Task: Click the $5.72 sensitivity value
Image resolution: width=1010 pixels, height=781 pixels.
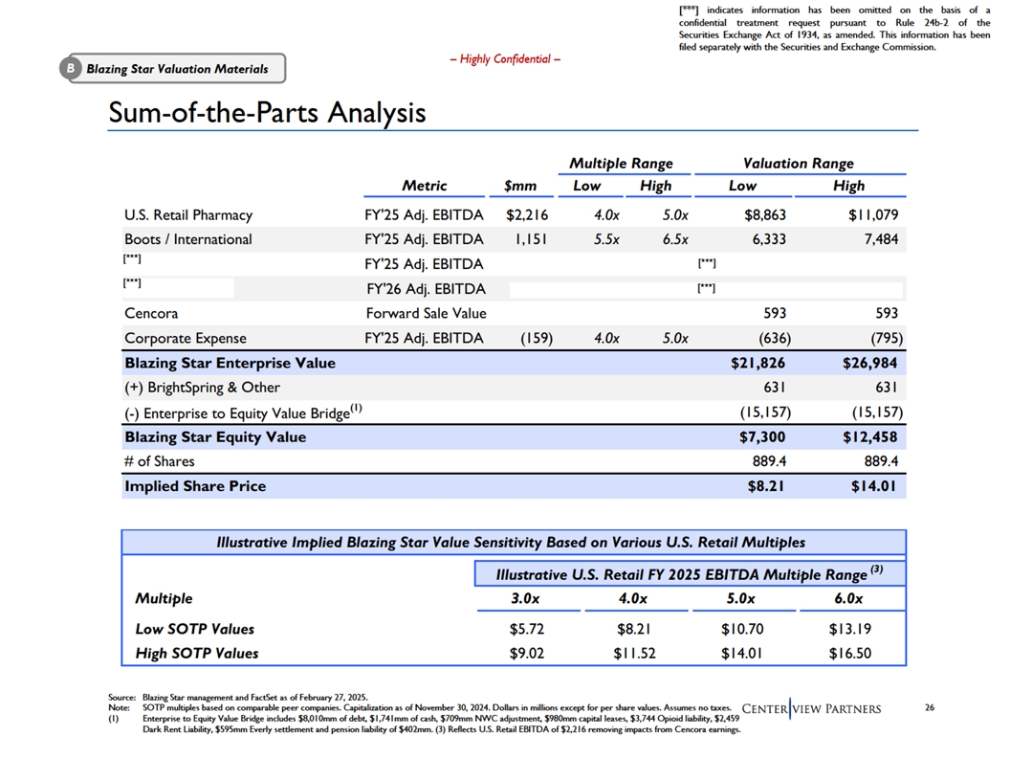Action: coord(527,629)
